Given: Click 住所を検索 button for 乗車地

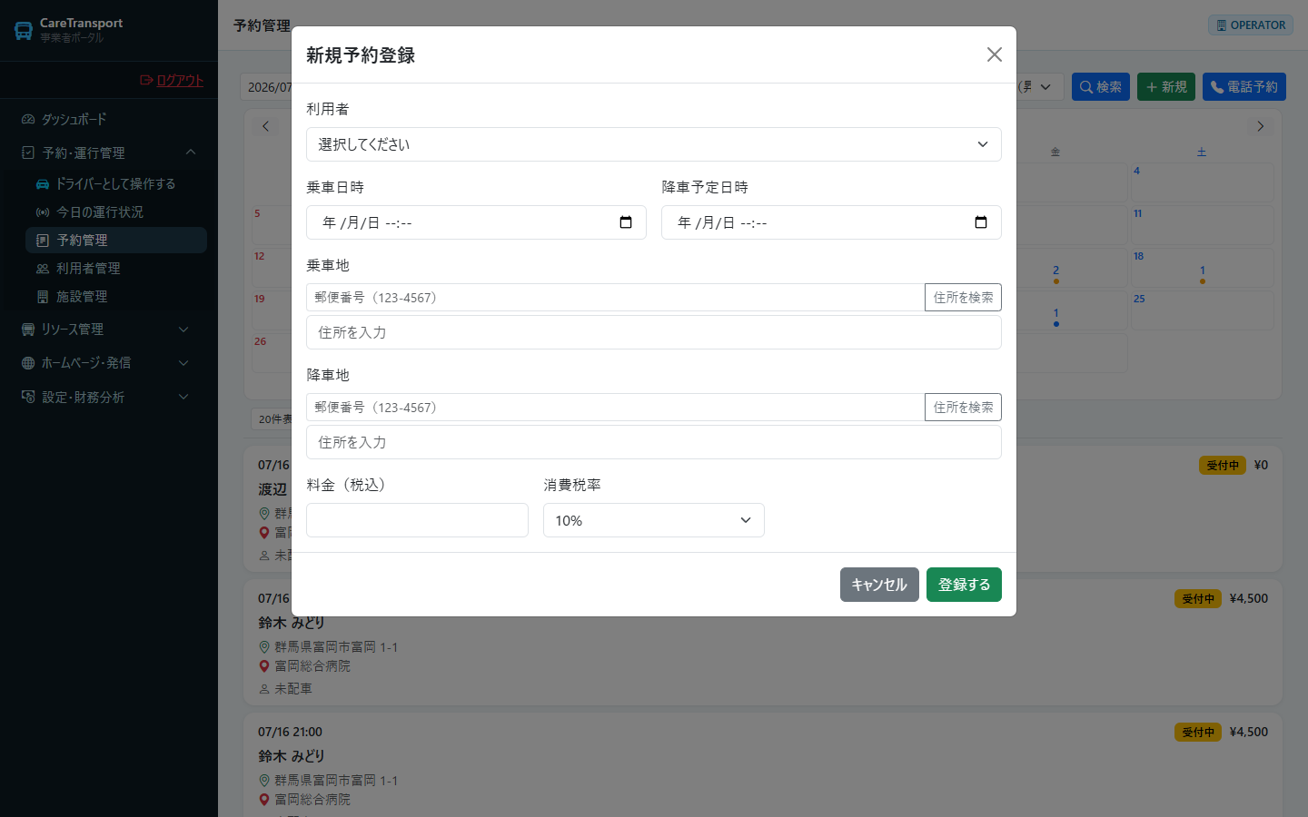Looking at the screenshot, I should tap(963, 298).
